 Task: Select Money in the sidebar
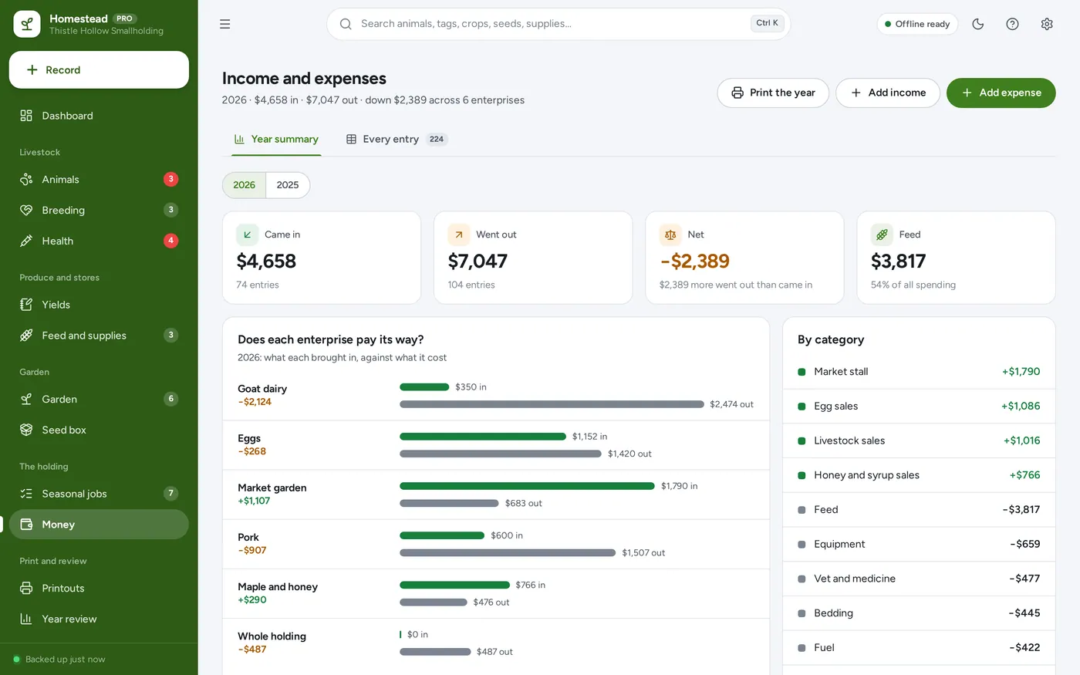point(99,525)
